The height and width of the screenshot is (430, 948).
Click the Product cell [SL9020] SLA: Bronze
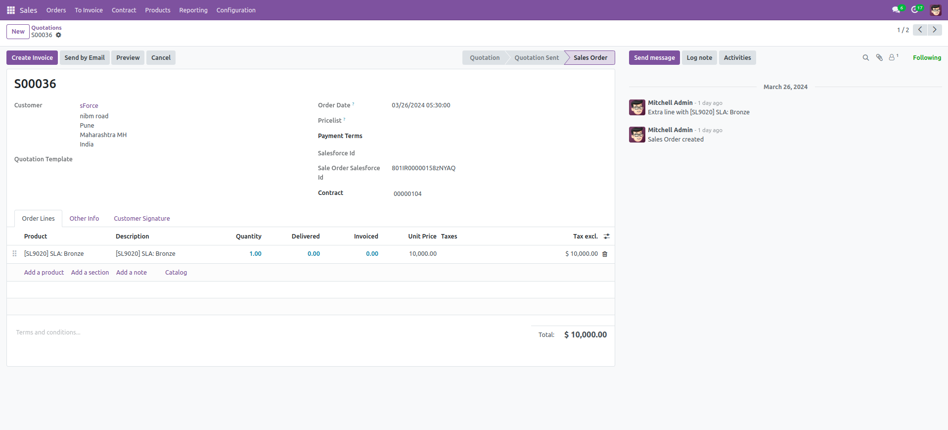coord(54,254)
